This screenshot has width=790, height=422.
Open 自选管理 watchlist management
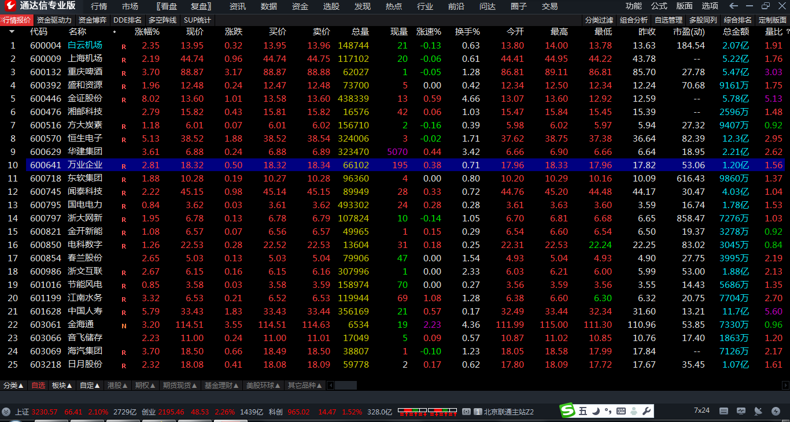(669, 20)
